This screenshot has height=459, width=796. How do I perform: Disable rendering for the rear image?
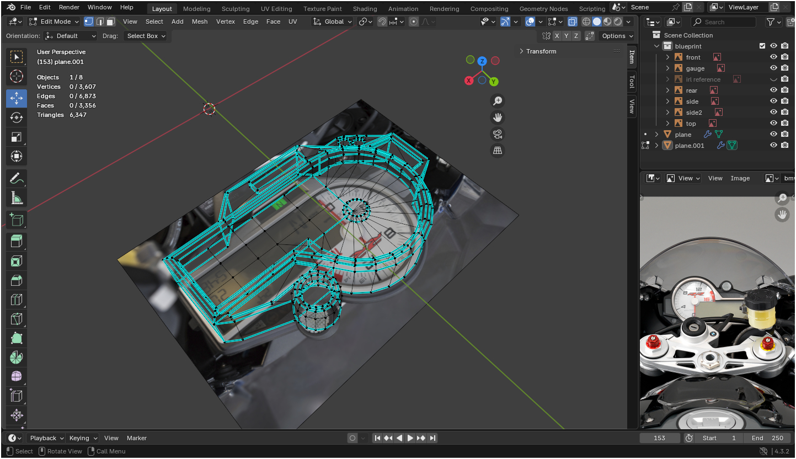pyautogui.click(x=784, y=90)
